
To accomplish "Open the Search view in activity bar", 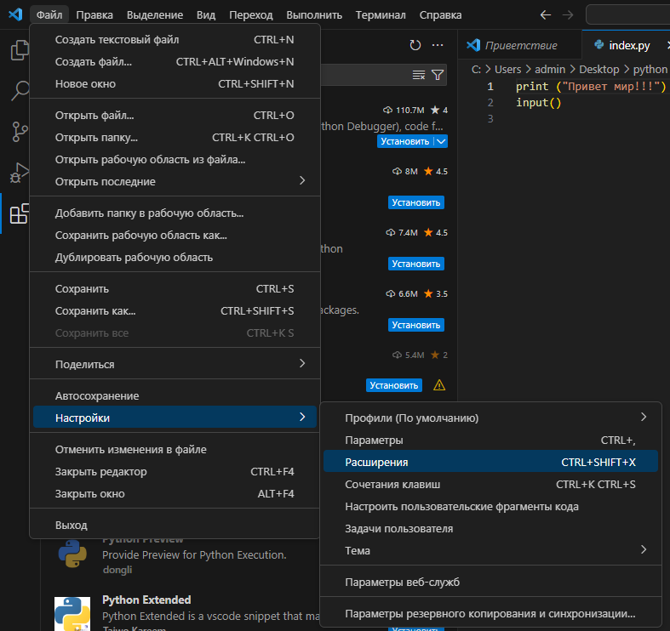I will (x=20, y=90).
